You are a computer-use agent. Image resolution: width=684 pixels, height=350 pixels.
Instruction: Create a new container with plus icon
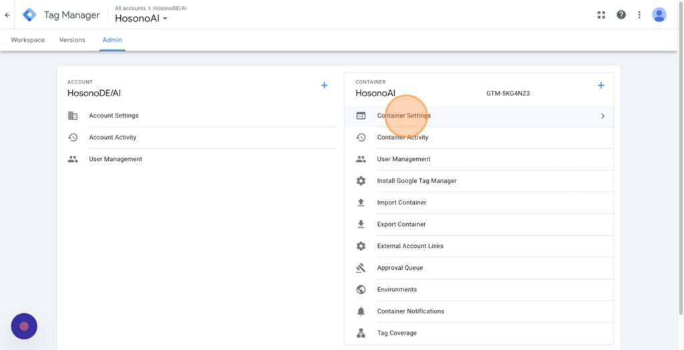pos(601,85)
